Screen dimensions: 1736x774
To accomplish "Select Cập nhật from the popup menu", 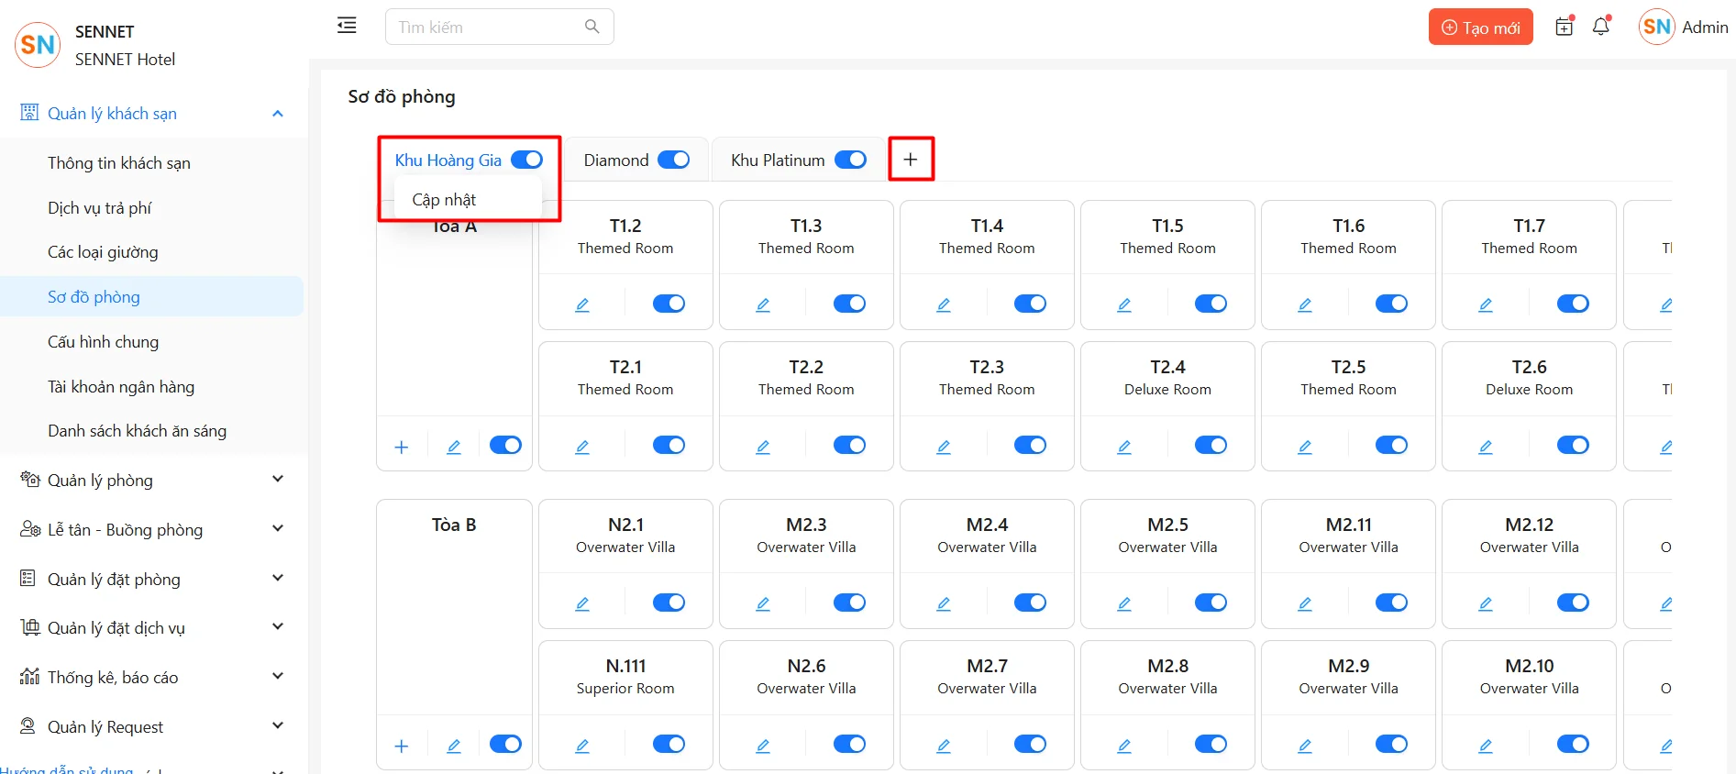I will tap(445, 200).
